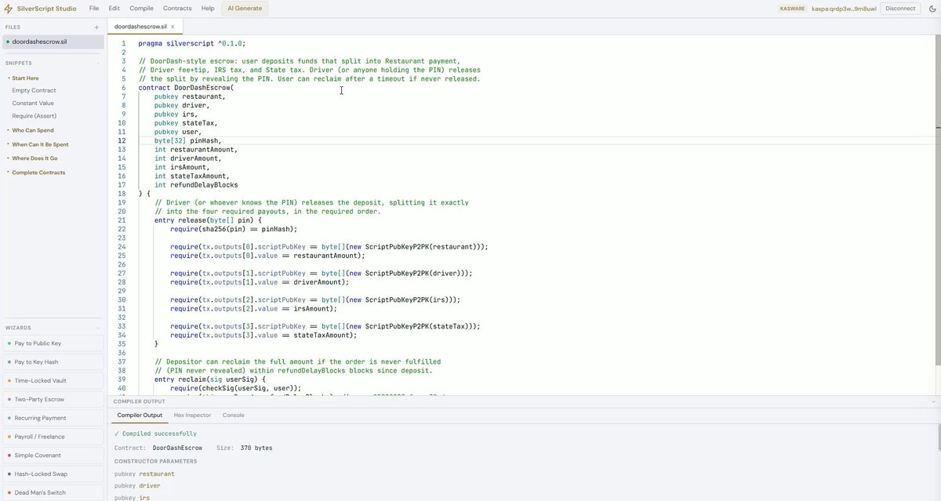This screenshot has width=941, height=501.
Task: Close the doordashescrow.sil editor tab
Action: click(x=173, y=27)
